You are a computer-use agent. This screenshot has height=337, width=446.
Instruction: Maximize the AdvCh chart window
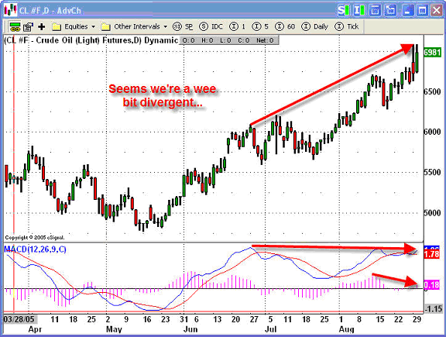click(x=423, y=11)
